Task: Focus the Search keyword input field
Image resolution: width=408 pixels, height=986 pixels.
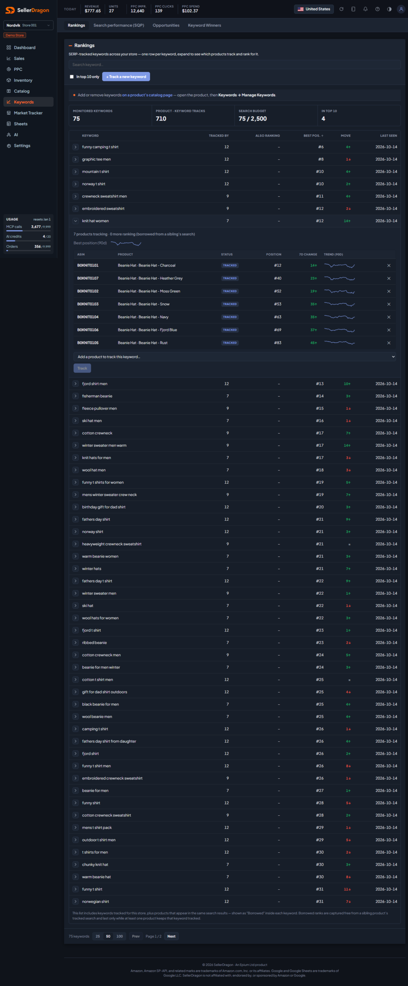Action: coord(235,65)
